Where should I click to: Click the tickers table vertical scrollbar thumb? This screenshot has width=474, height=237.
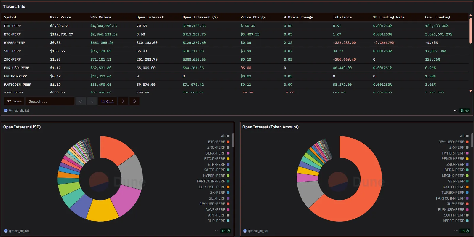click(470, 31)
